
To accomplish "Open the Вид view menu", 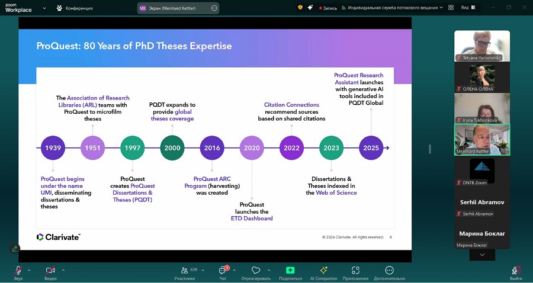I will [468, 8].
